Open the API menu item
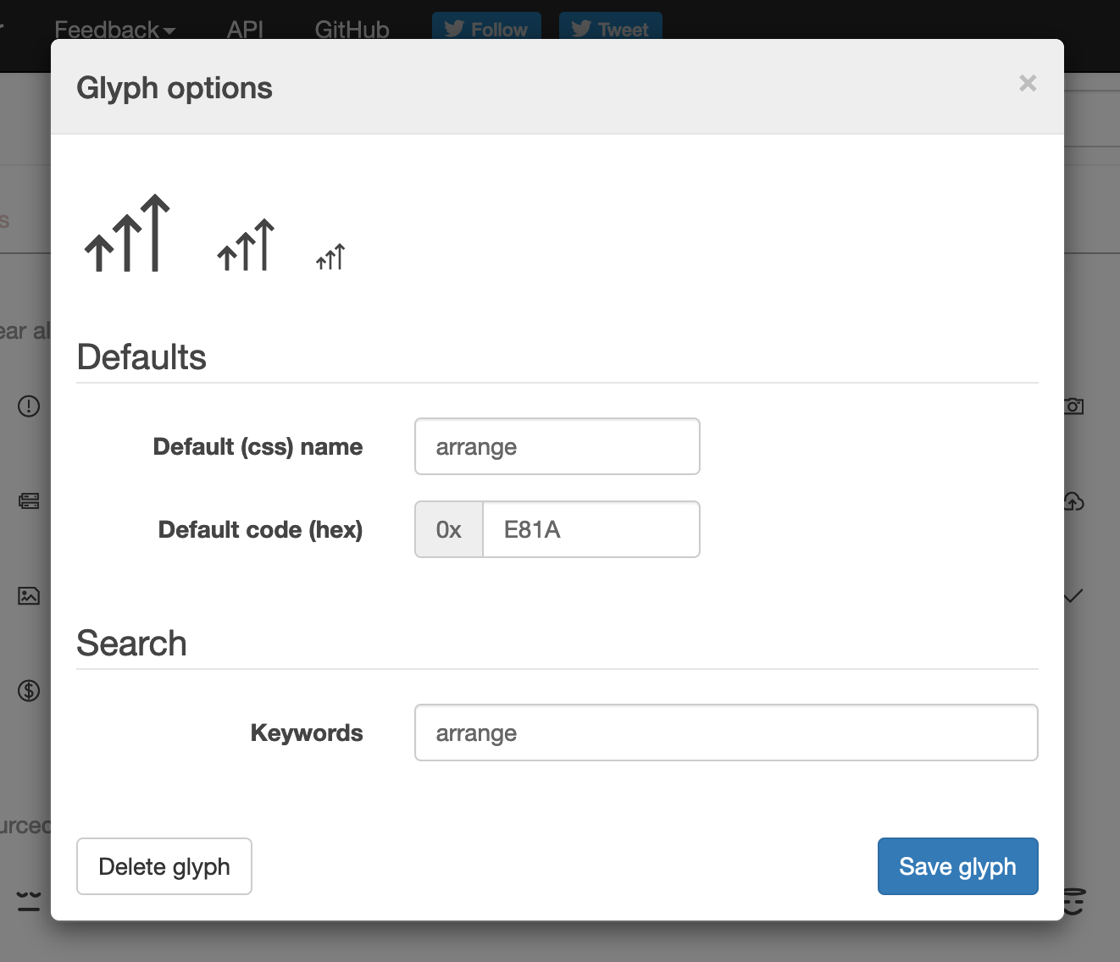Image resolution: width=1120 pixels, height=962 pixels. click(x=244, y=29)
